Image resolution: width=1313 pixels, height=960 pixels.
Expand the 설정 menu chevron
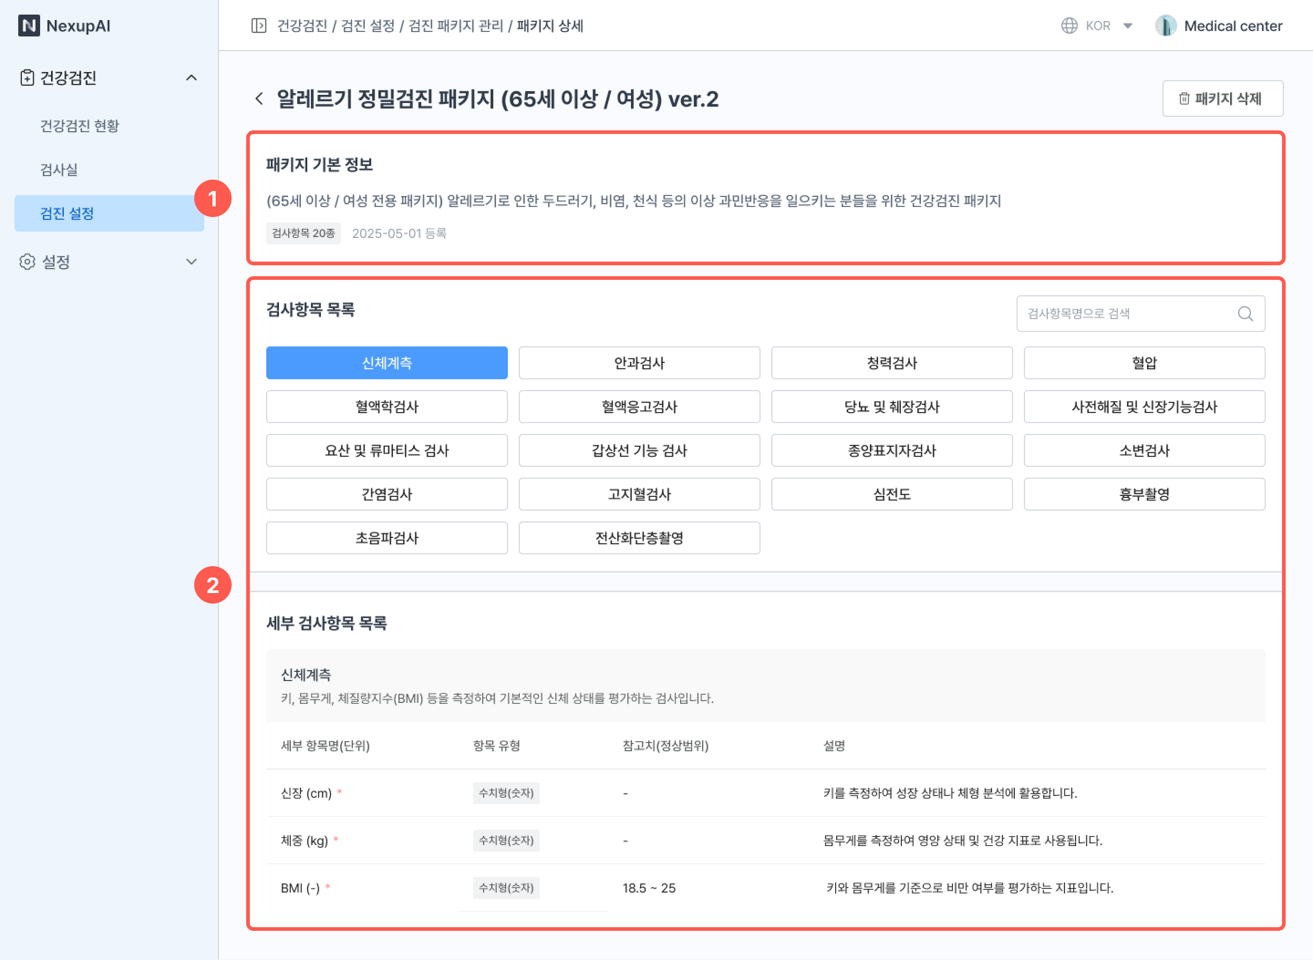pyautogui.click(x=191, y=262)
